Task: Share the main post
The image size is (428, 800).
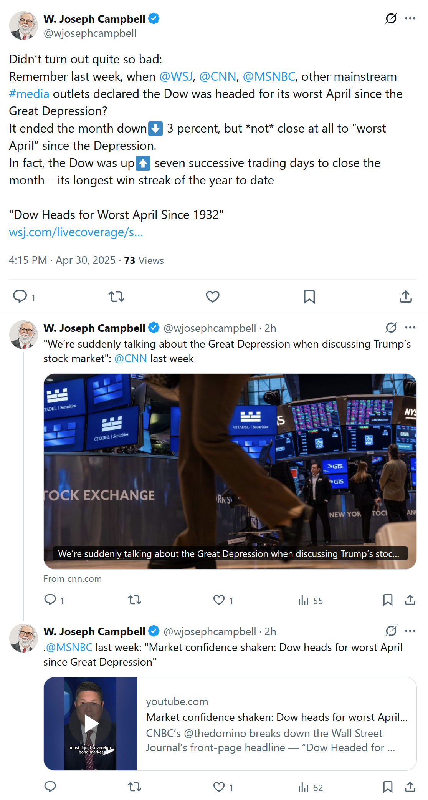Action: (x=405, y=296)
